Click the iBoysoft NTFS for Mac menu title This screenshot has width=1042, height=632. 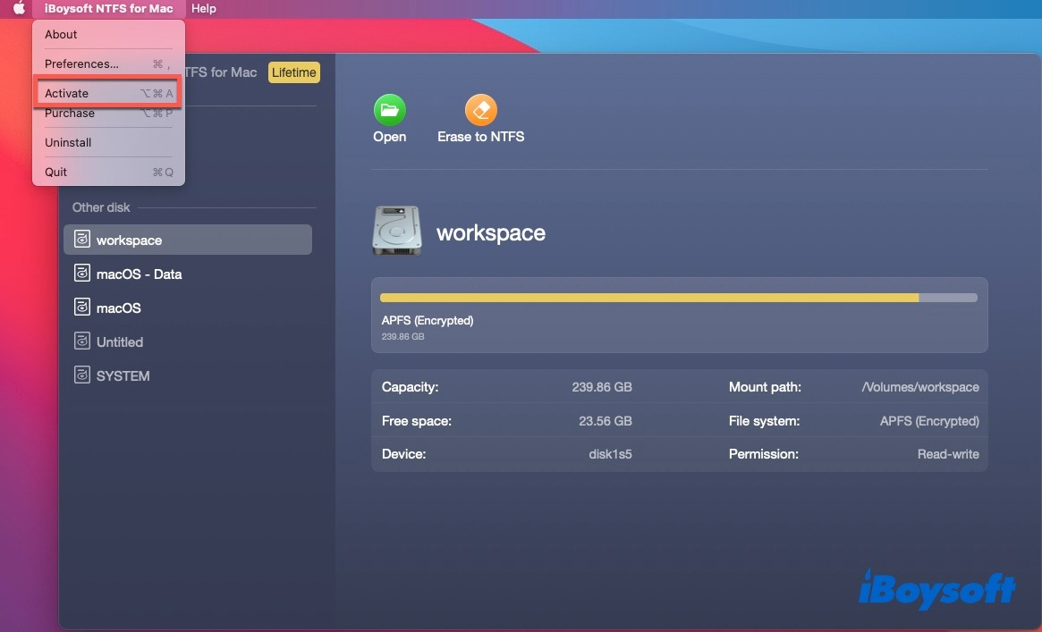(x=109, y=8)
